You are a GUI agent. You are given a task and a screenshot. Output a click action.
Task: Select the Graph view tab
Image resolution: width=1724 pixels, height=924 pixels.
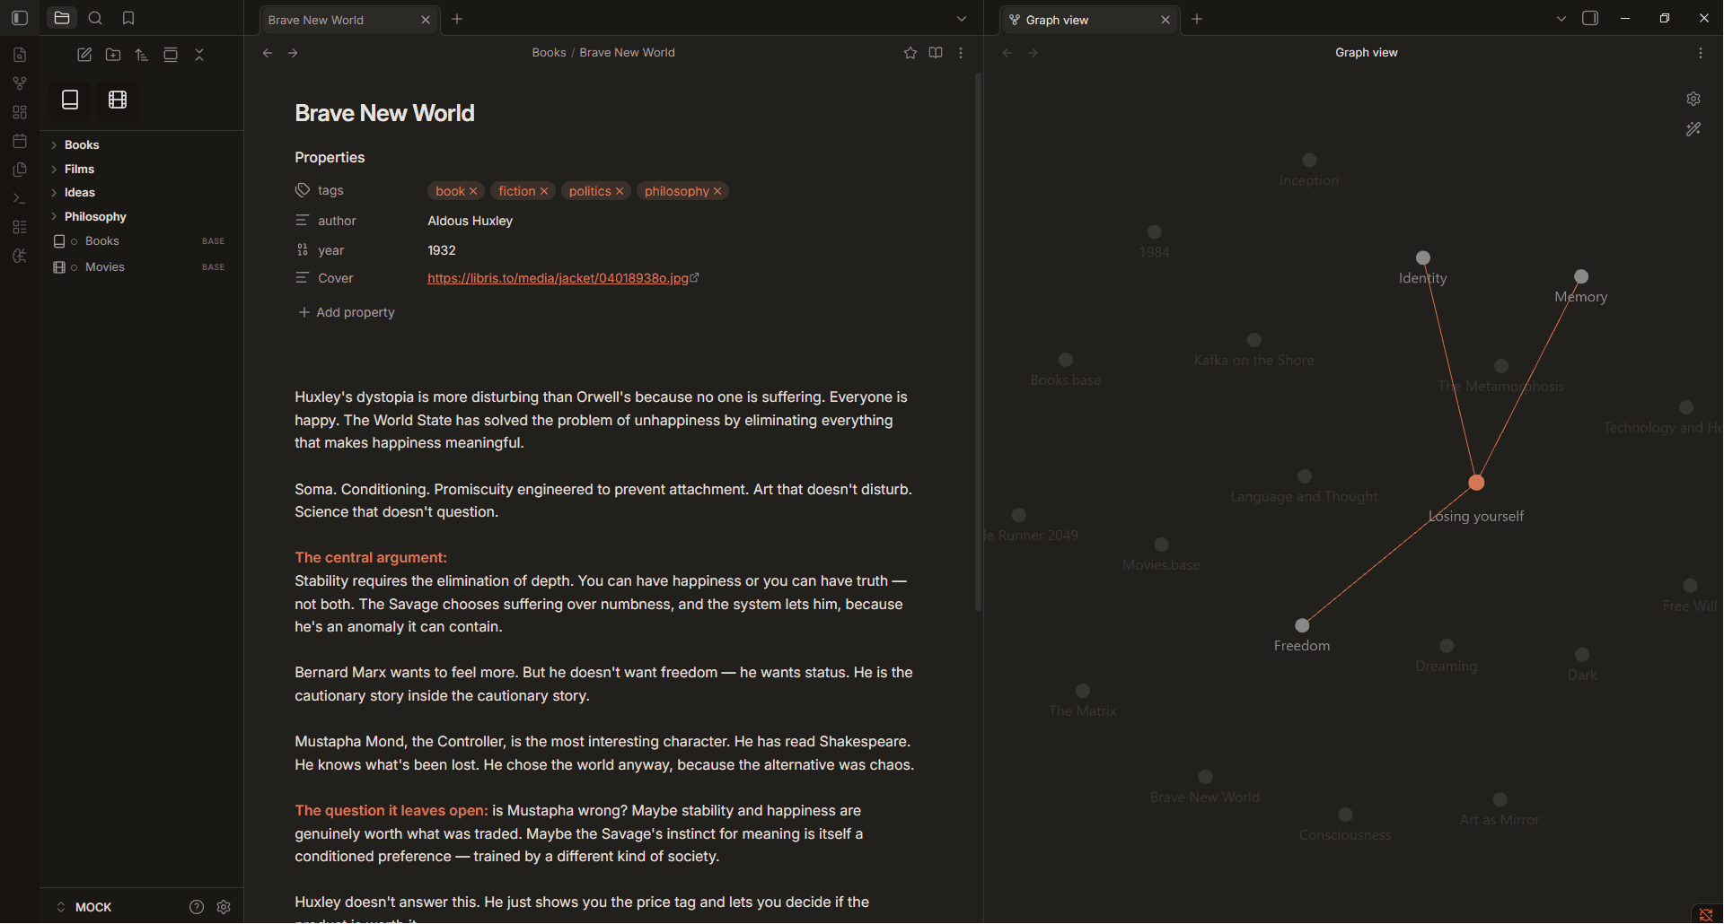[1089, 20]
